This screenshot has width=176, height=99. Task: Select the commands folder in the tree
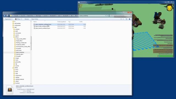pyautogui.click(x=18, y=33)
